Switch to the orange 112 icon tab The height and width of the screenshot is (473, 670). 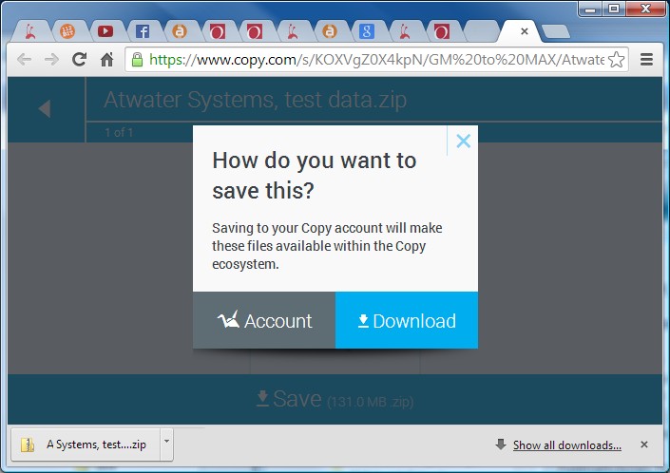click(67, 31)
